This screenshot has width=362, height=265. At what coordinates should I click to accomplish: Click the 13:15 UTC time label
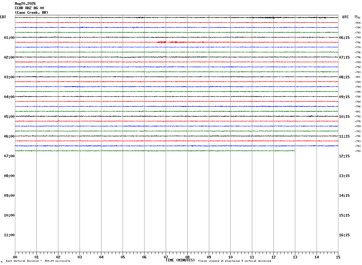click(344, 176)
